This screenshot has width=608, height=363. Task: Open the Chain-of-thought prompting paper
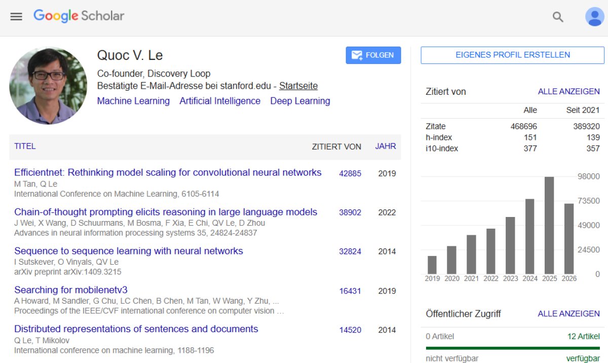[166, 212]
